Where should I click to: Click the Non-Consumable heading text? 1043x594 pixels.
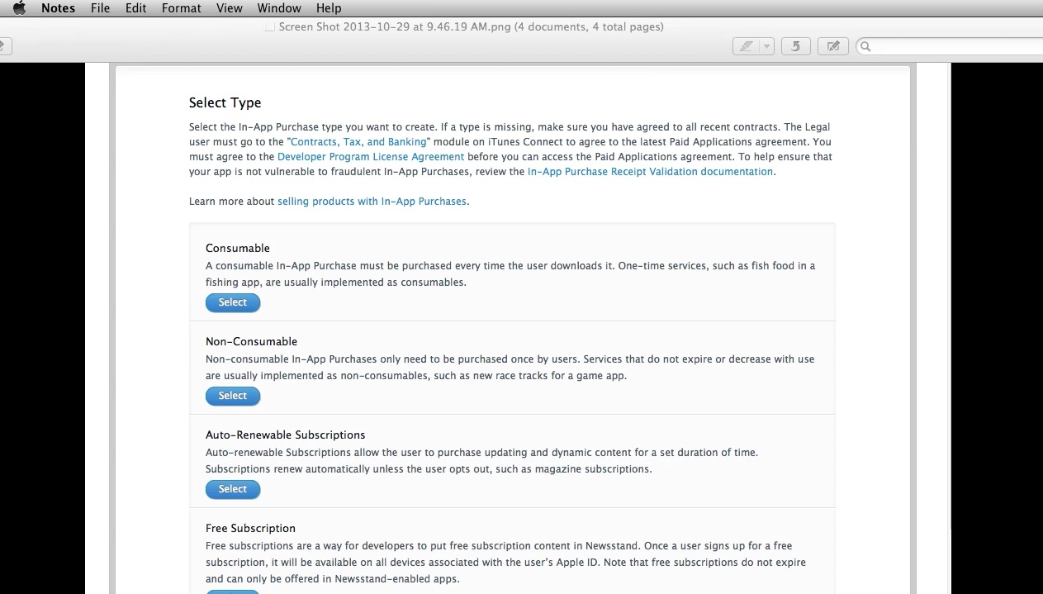[x=251, y=341]
